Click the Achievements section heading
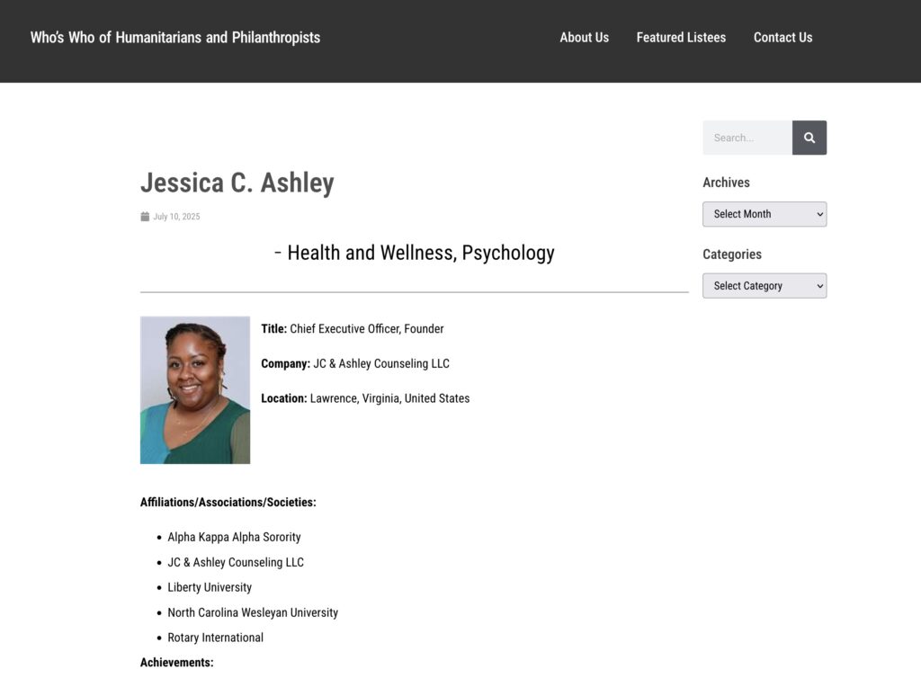 coord(177,663)
